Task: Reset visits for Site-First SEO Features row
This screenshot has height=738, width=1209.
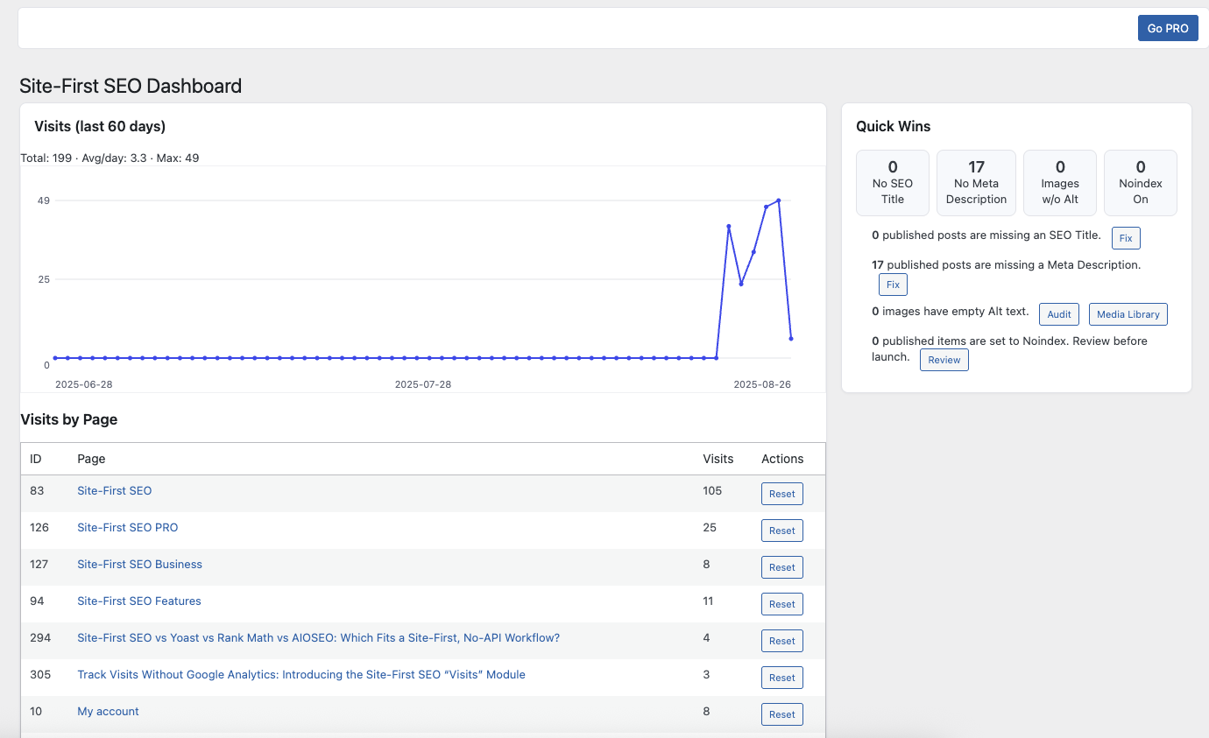Action: 781,604
